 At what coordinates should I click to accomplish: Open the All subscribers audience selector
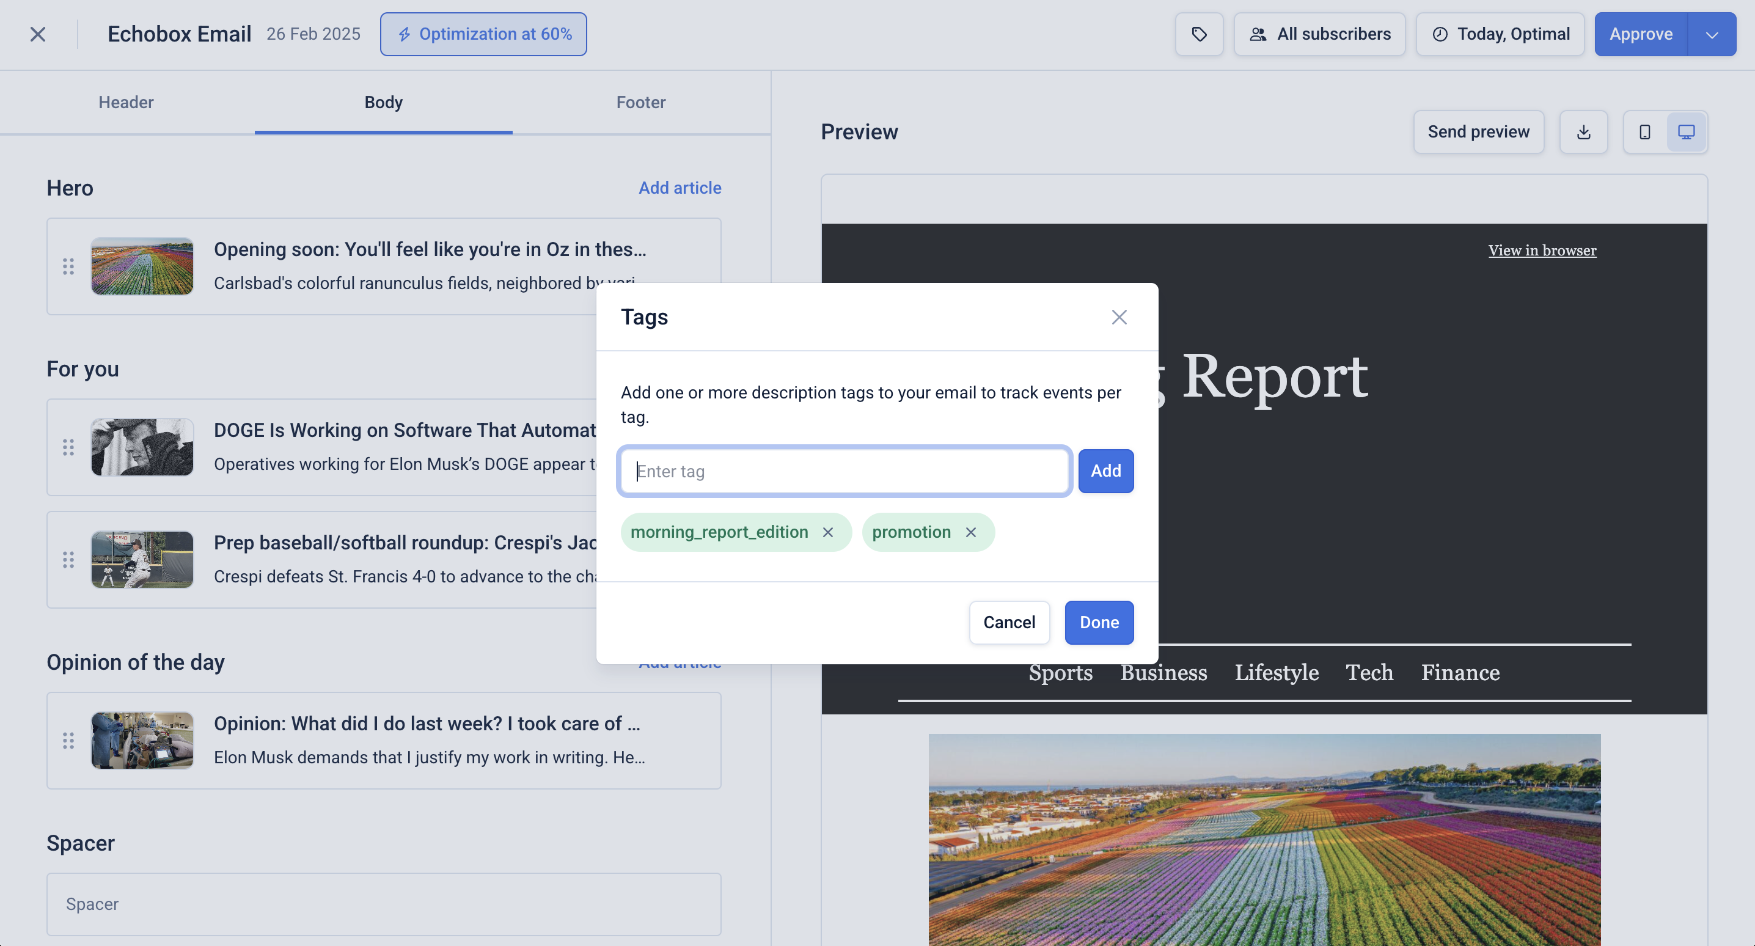pyautogui.click(x=1319, y=34)
